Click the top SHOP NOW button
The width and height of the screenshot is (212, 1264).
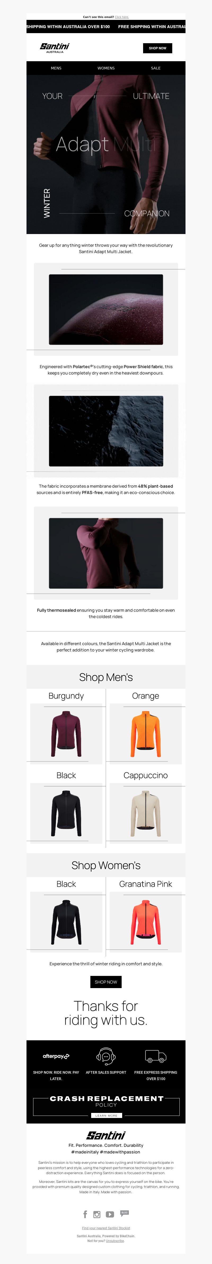157,48
